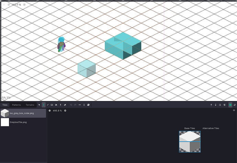This screenshot has height=163, width=237.
Task: Rotate tile left
Action: click(71, 105)
